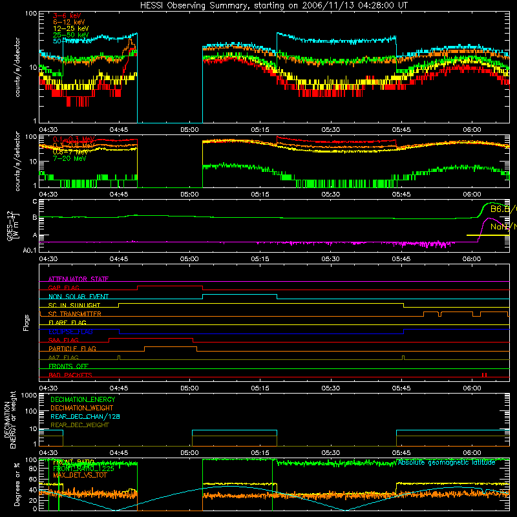Select the GAP_FLAG label
The image size is (517, 517).
click(x=63, y=288)
